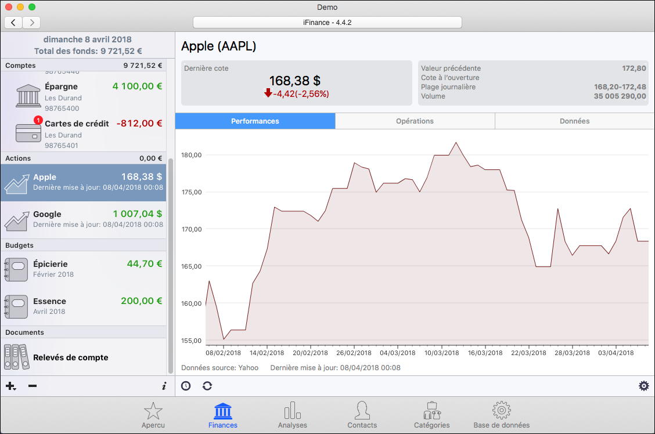Click the refresh quotes icon
655x434 pixels.
pos(207,386)
